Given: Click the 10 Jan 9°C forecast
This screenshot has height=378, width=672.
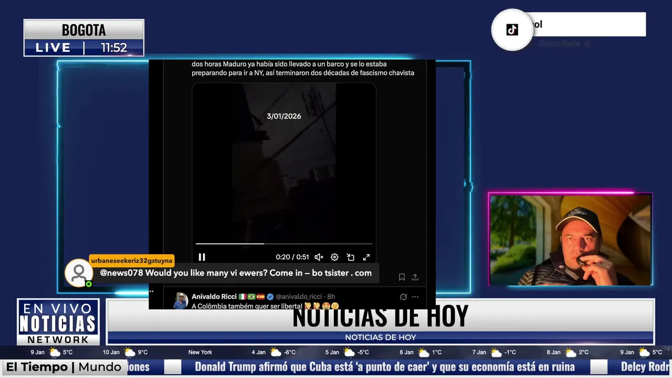Looking at the screenshot, I should coord(125,352).
